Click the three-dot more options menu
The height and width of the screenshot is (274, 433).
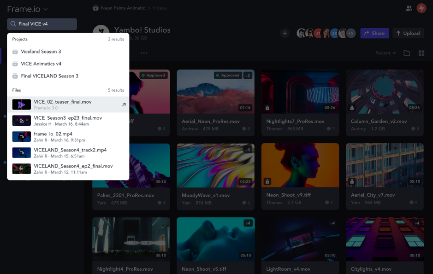click(x=144, y=53)
